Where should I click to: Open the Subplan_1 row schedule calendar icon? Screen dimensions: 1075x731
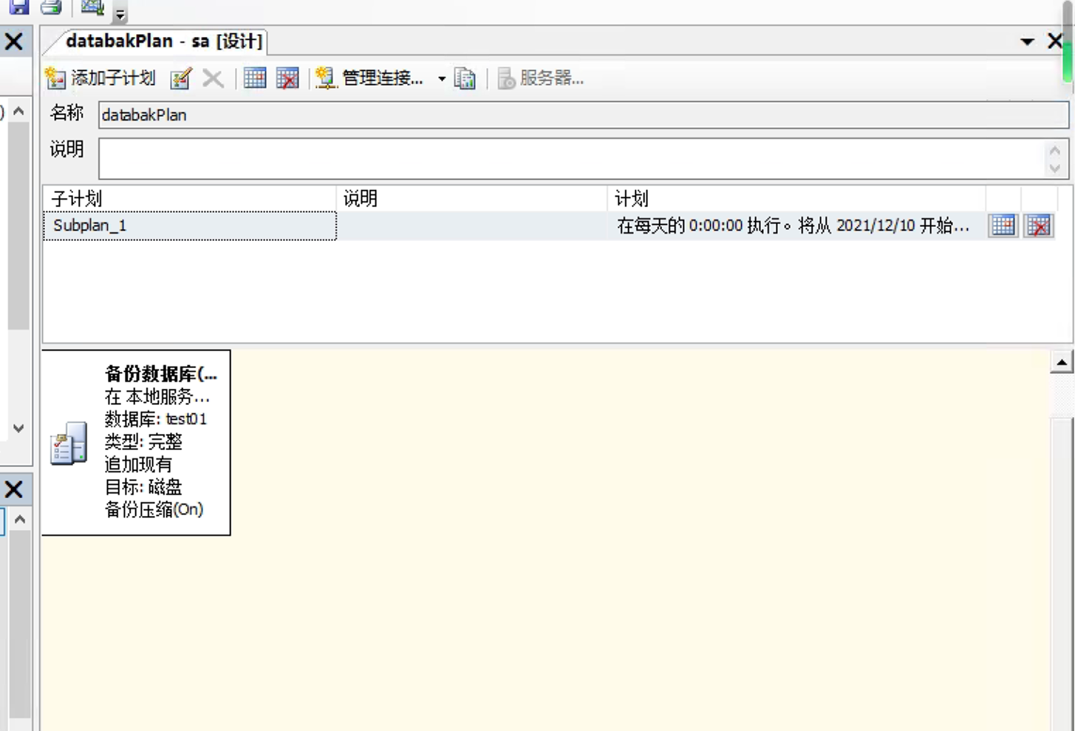pos(1003,225)
